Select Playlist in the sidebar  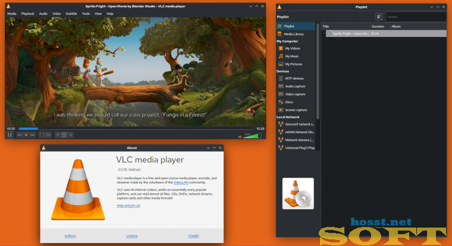tap(296, 26)
